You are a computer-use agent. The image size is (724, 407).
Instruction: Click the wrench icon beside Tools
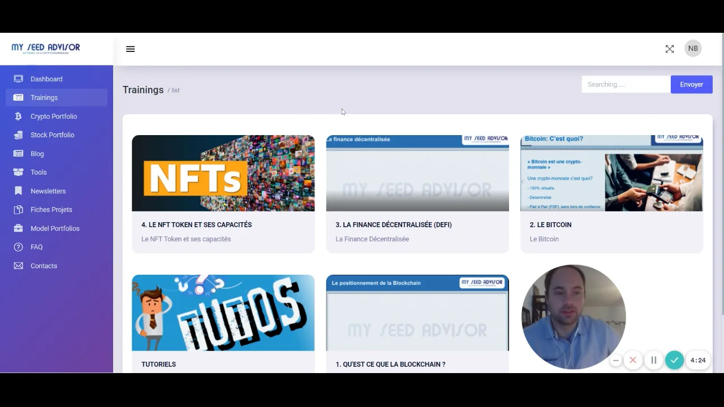point(19,172)
